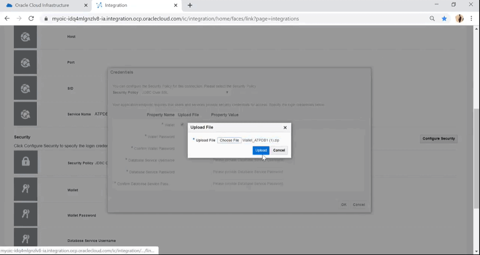
Task: Minimize the browser window
Action: coord(437,4)
